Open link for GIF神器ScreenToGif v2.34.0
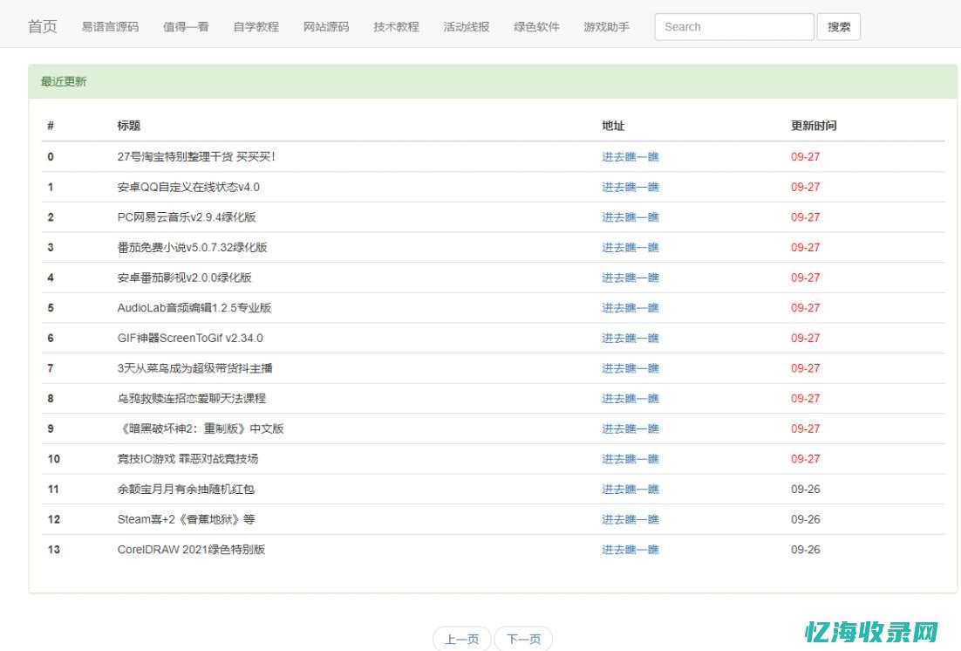 630,338
